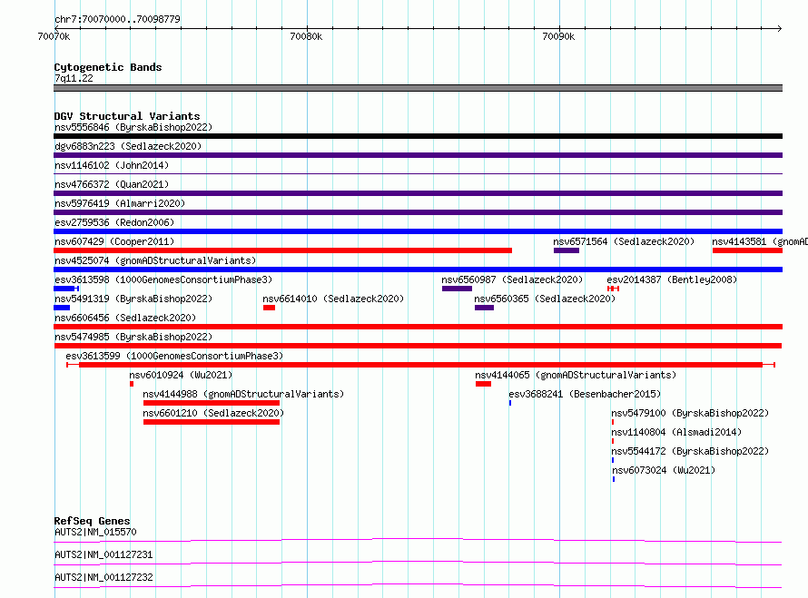
Task: Click the red nsv4144988 variant bar
Action: tap(212, 403)
